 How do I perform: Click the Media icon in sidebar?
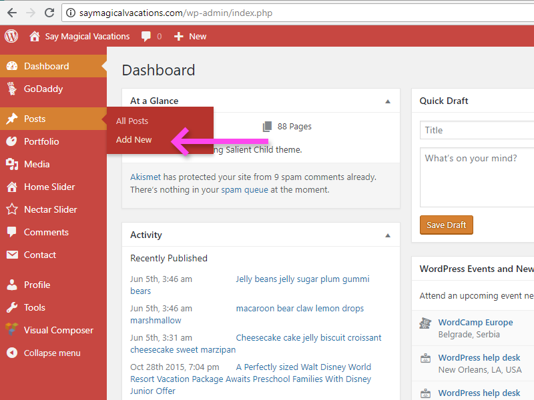coord(12,164)
